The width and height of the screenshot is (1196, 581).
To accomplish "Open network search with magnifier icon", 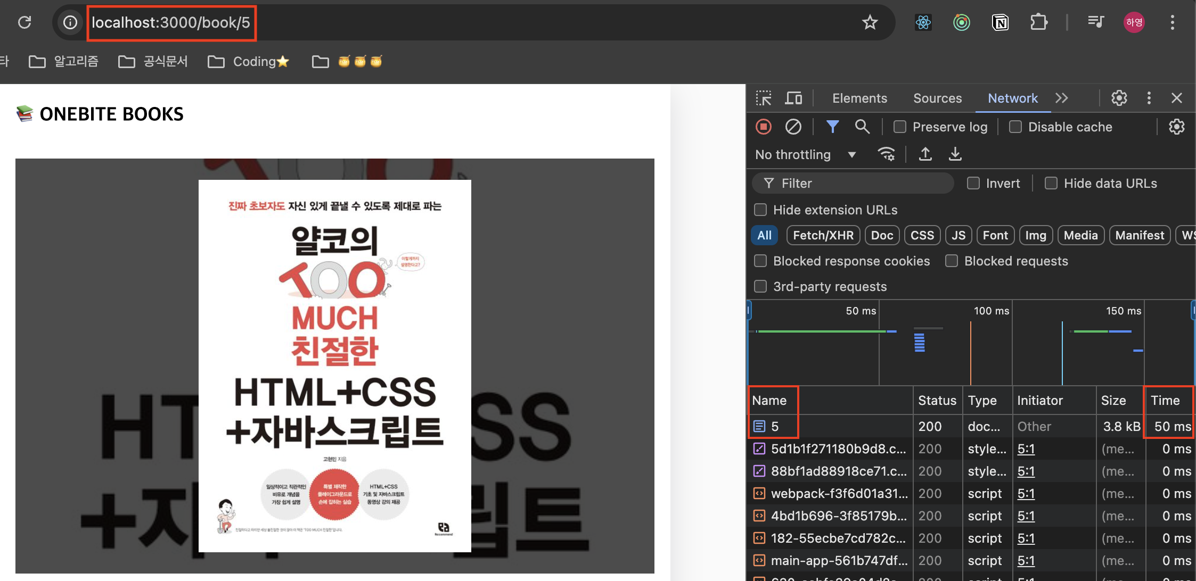I will click(862, 127).
